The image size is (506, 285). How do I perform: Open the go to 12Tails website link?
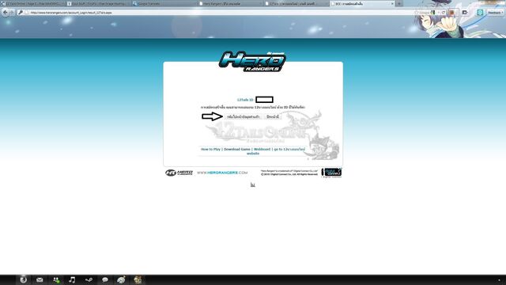(x=289, y=150)
